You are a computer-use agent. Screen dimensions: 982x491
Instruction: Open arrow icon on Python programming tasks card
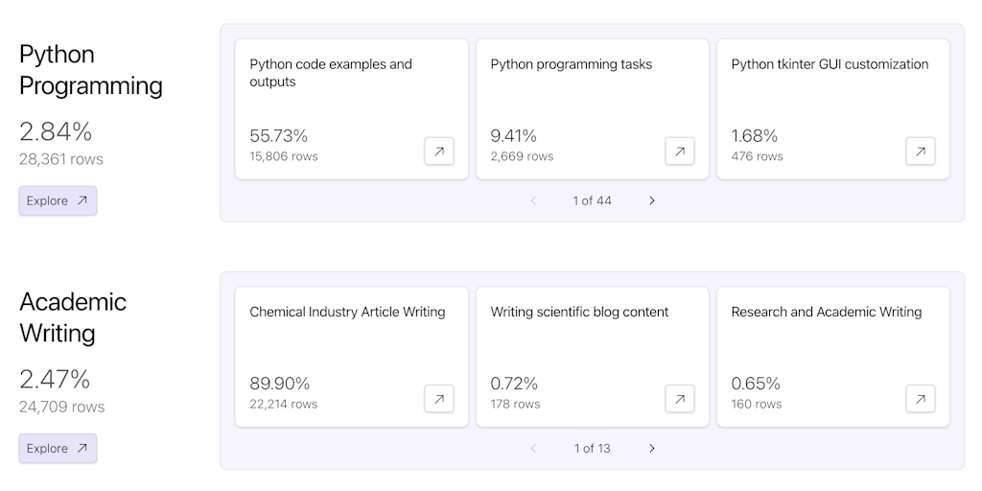[680, 152]
